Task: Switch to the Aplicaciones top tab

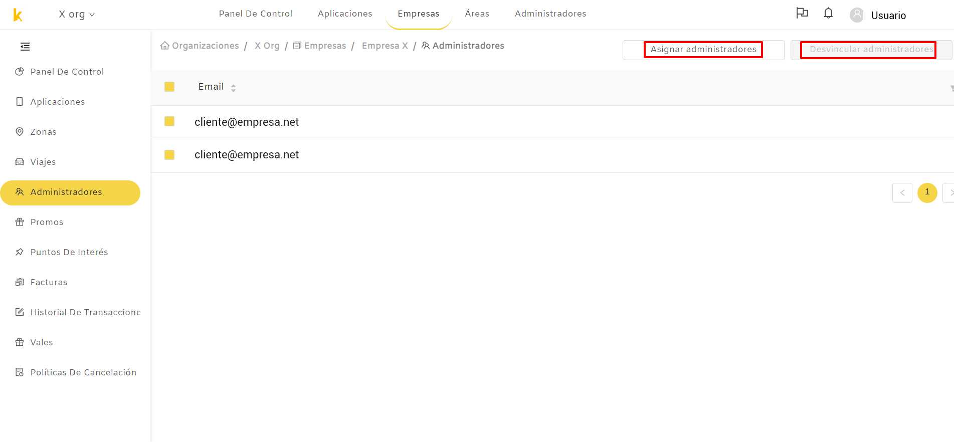Action: pos(345,14)
